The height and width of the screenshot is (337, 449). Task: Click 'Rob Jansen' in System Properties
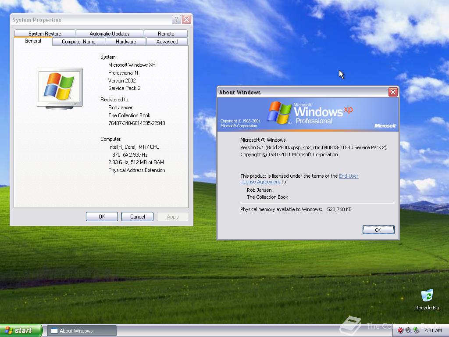(121, 108)
